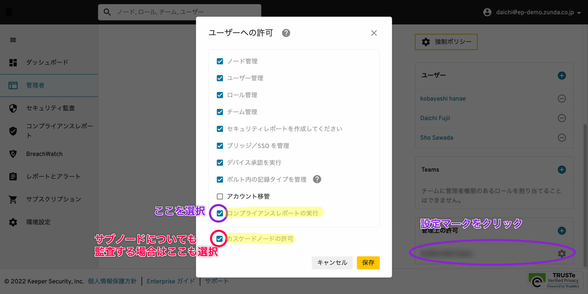Click the TRUSTe Verified Privacy badge
The width and height of the screenshot is (588, 294).
click(x=555, y=280)
